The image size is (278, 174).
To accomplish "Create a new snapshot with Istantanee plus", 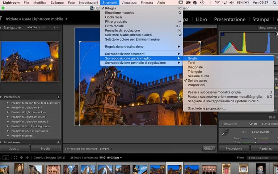I will pos(58,142).
